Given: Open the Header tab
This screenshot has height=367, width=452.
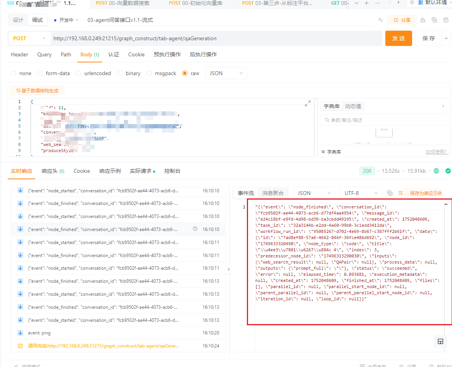Looking at the screenshot, I should [19, 54].
